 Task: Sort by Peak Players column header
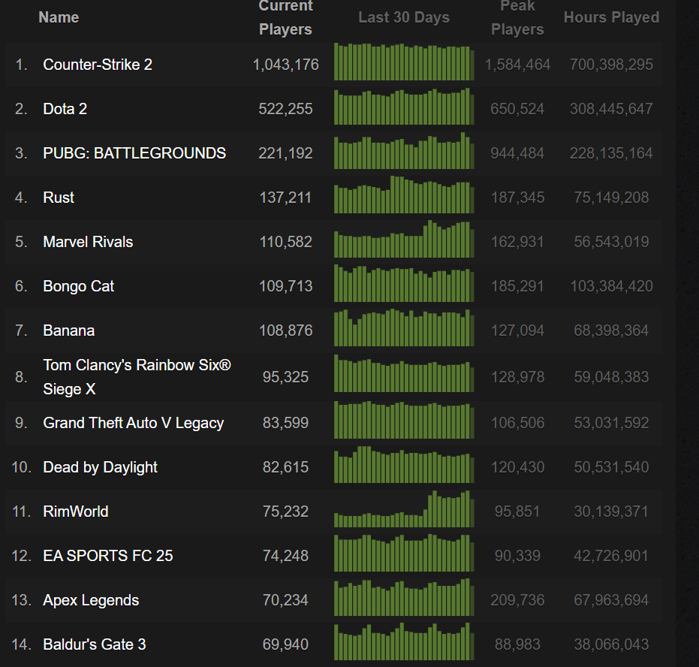tap(517, 18)
